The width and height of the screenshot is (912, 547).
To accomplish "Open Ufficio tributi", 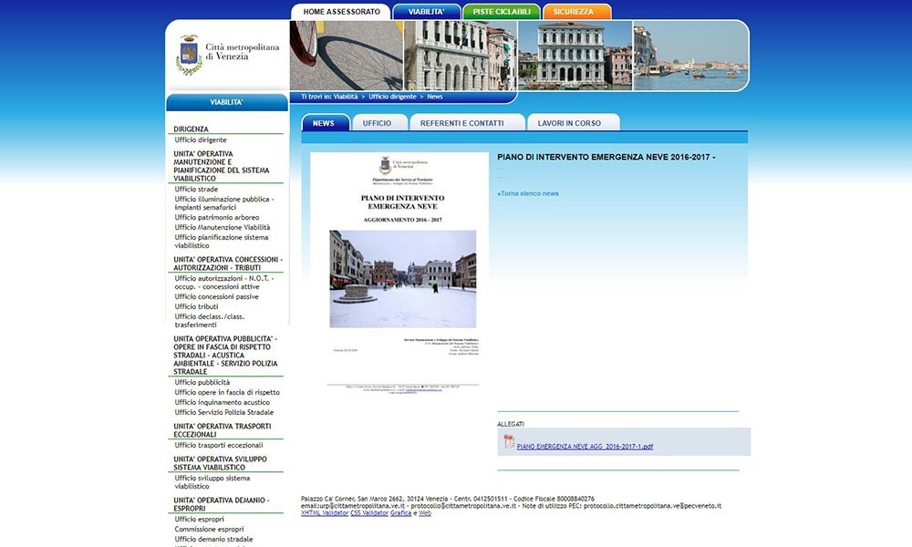I will [x=197, y=306].
